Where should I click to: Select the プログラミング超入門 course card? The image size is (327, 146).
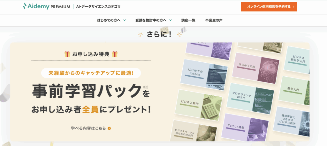[x=250, y=98]
